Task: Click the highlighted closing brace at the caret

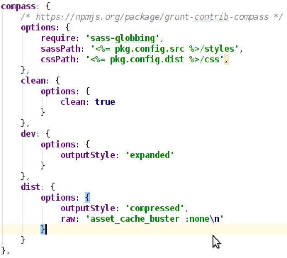Action: tap(43, 229)
